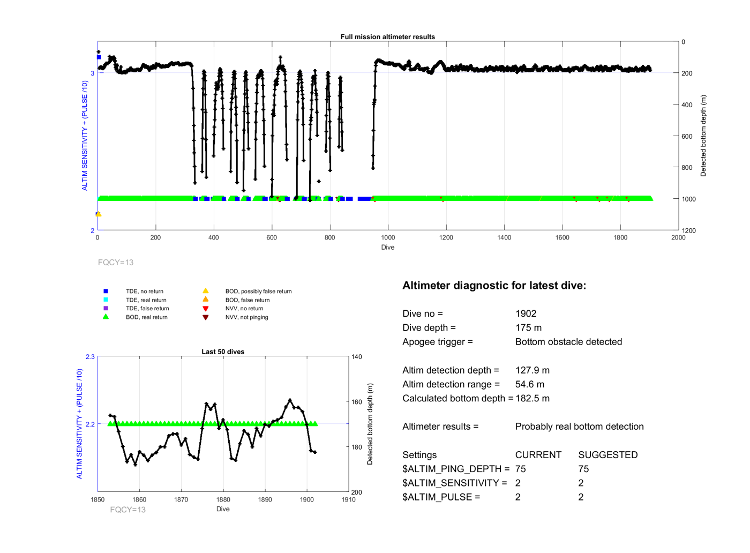This screenshot has height=553, width=750.
Task: Click the 'TDE, real return' legend label
Action: (x=146, y=300)
